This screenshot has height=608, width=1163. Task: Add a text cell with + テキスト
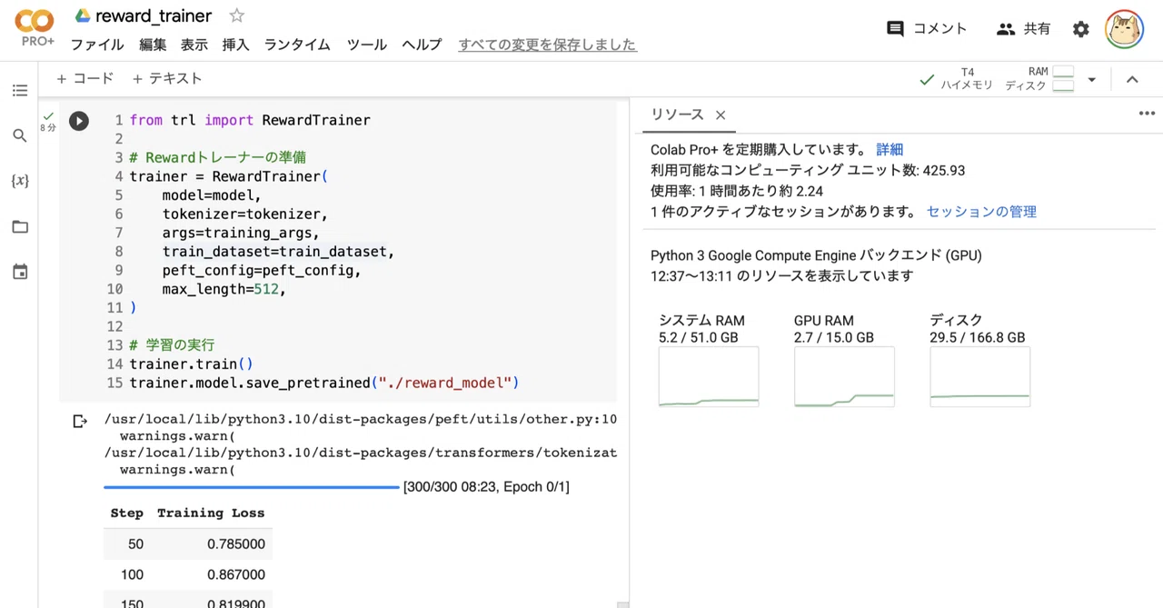point(167,79)
